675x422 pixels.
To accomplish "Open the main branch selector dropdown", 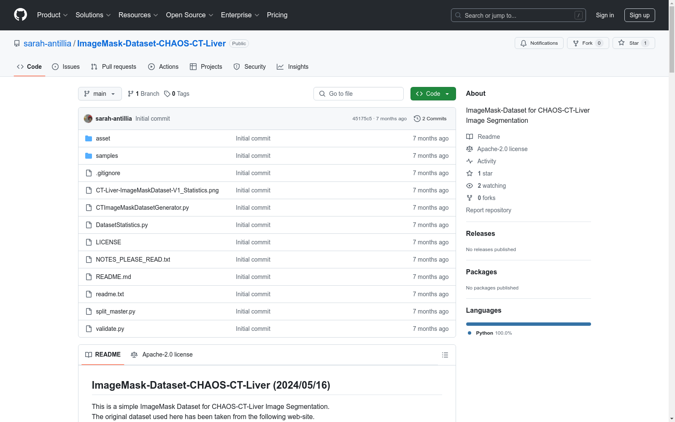I will (100, 94).
